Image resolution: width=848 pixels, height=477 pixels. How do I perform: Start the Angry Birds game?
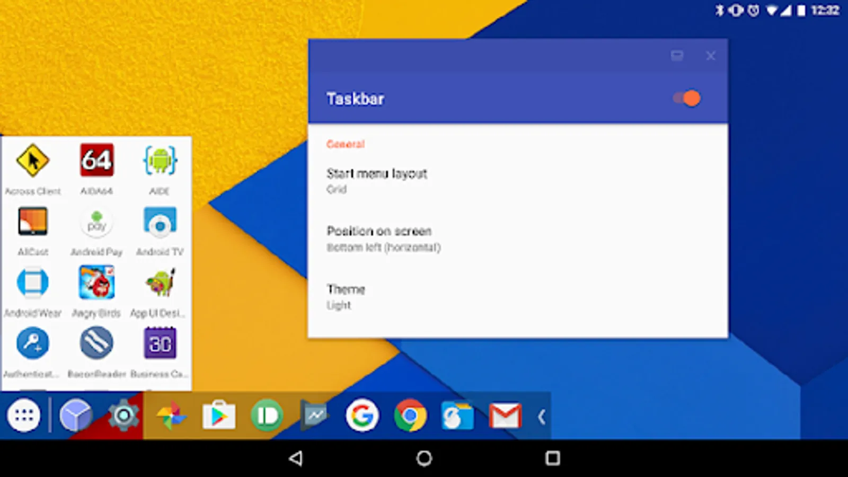tap(96, 282)
